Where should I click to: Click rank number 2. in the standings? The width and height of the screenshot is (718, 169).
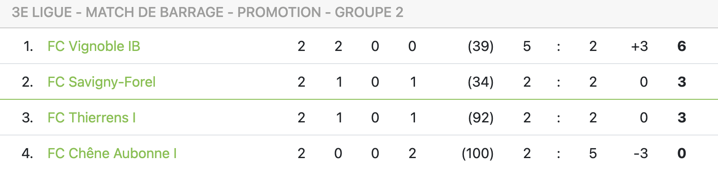point(28,82)
